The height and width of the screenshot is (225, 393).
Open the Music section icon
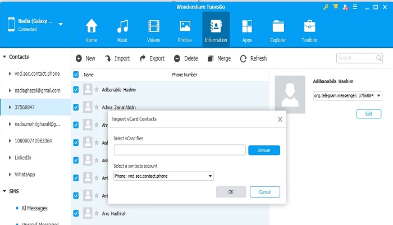point(122,26)
